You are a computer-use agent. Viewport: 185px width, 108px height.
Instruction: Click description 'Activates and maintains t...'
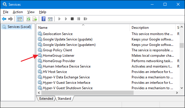tap(152, 66)
